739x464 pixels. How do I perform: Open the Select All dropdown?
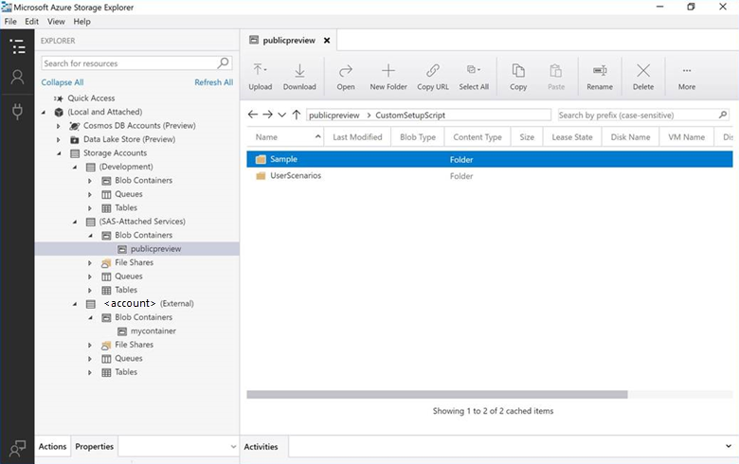point(474,76)
